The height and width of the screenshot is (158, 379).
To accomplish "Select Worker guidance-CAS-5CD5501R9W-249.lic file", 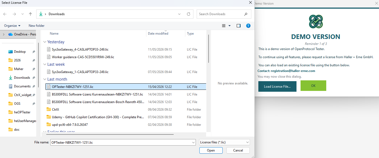I will [x=126, y=57].
